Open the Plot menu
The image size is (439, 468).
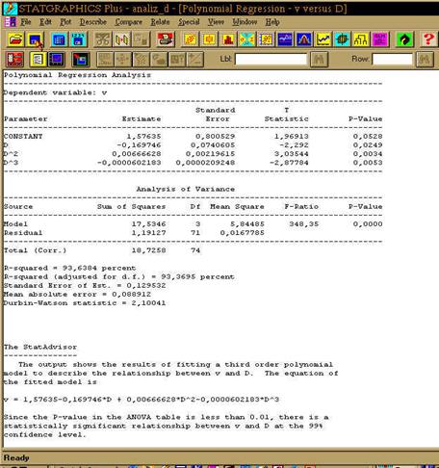(x=65, y=22)
